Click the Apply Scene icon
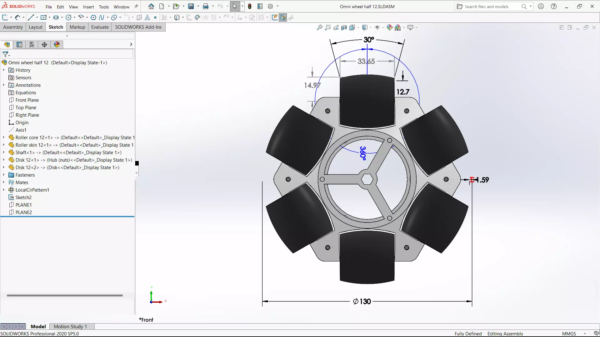 coord(398,27)
